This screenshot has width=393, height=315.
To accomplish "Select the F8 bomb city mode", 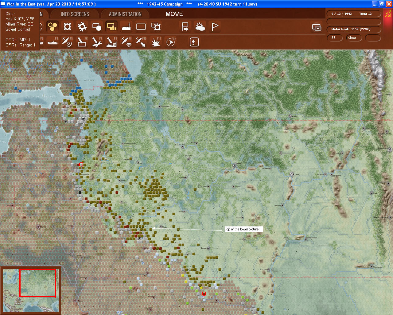I will tap(111, 42).
